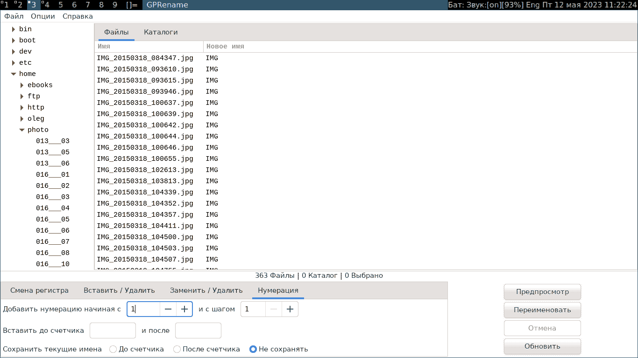Decrease the numbering start value with minus
This screenshot has height=358, width=638.
click(168, 309)
